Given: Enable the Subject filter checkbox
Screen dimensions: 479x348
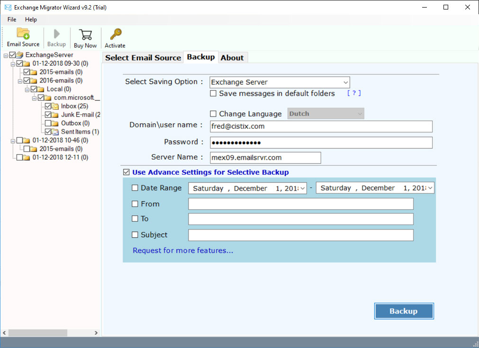Looking at the screenshot, I should pyautogui.click(x=135, y=235).
